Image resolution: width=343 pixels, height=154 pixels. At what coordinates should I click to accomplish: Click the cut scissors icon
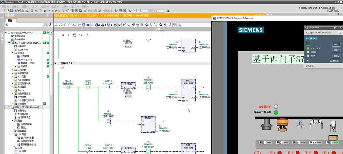click(32, 10)
